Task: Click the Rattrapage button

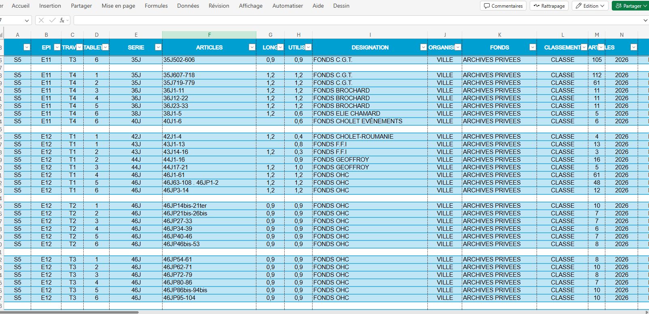Action: tap(549, 6)
